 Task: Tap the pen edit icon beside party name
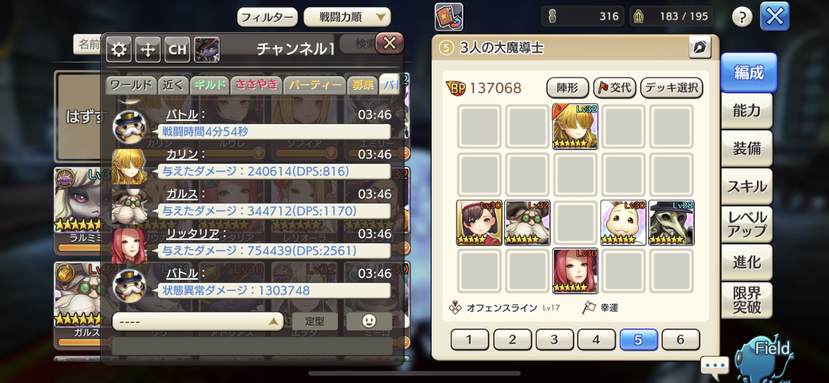[700, 48]
